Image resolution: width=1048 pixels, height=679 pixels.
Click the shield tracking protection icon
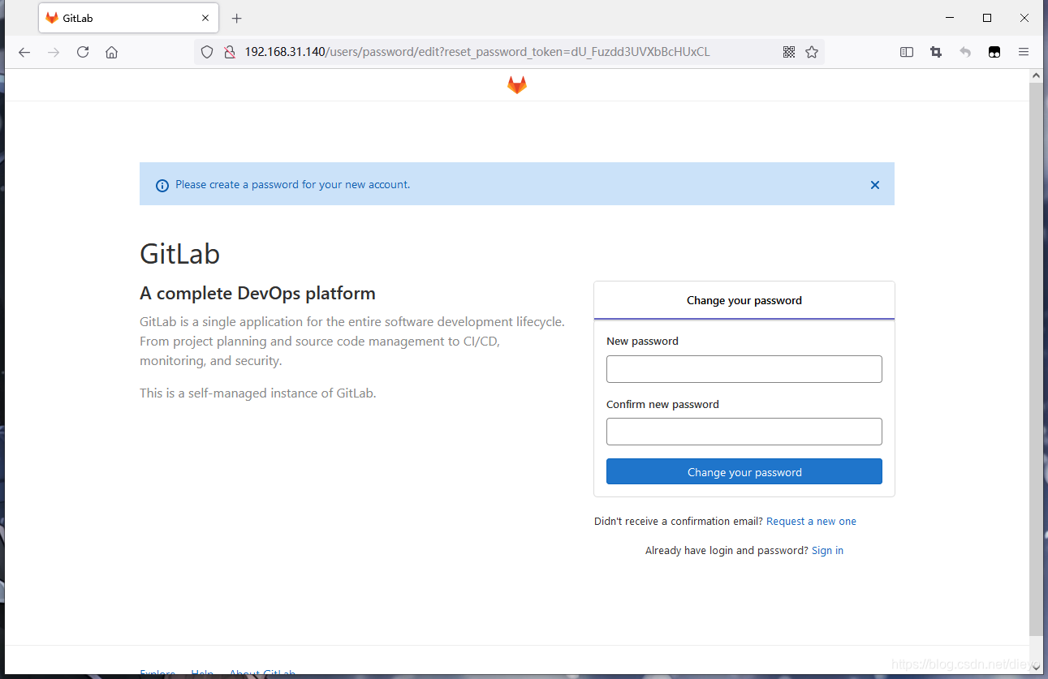click(207, 52)
